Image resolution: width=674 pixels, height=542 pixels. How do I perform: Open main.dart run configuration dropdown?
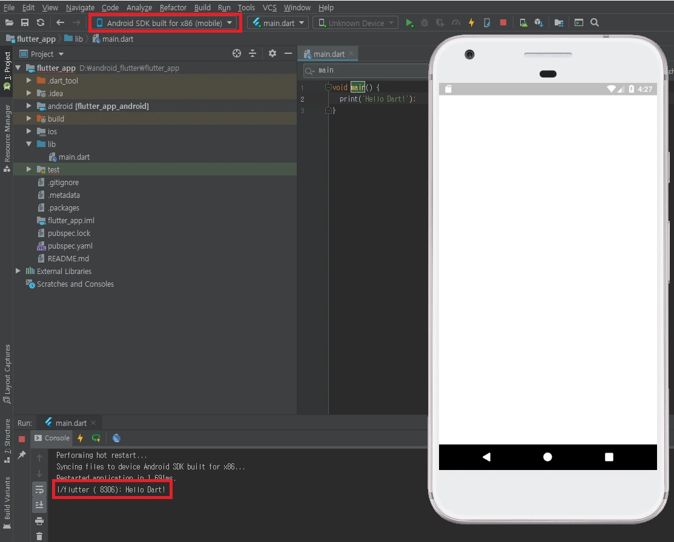pyautogui.click(x=278, y=23)
